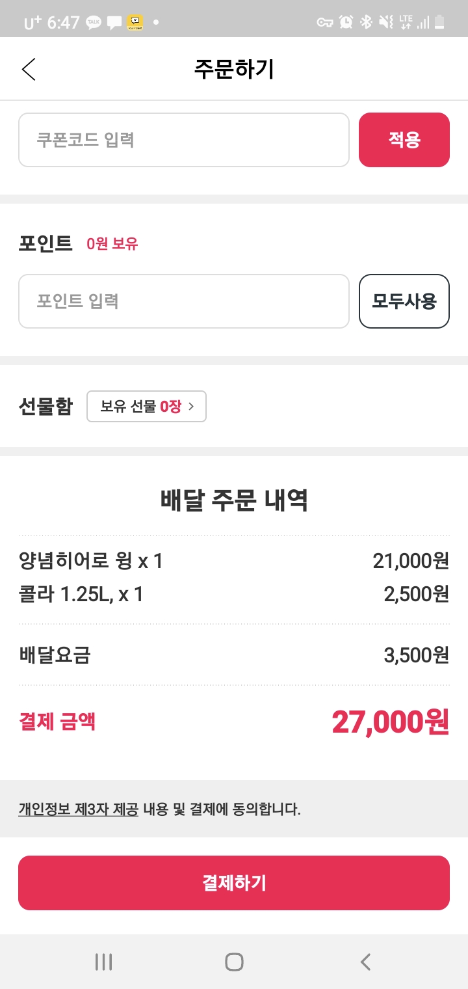Open Android recent apps view
Screen dimensions: 468x989
point(103,962)
